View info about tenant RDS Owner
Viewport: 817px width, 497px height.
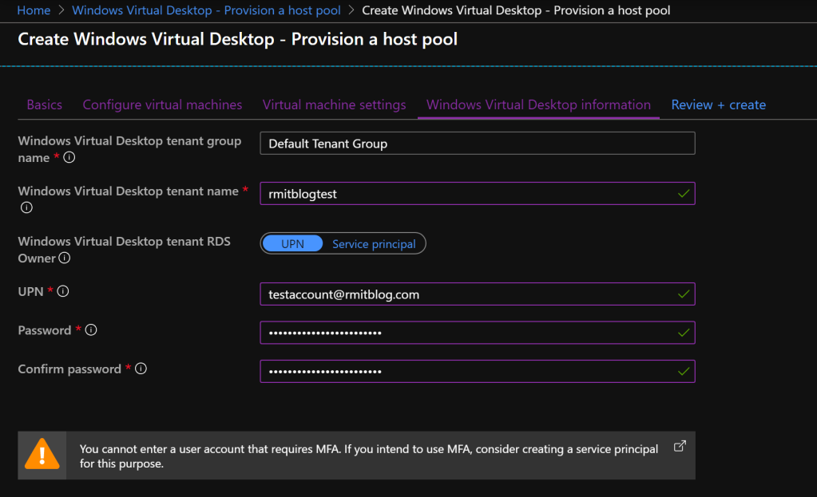[x=65, y=258]
